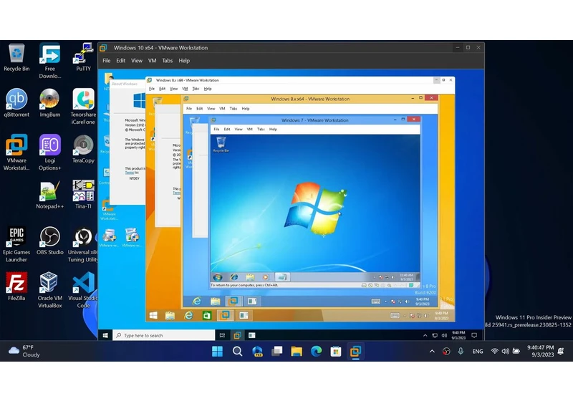
Task: Open Tabs menu in white Windows 8.x x64 window
Action: click(196, 89)
